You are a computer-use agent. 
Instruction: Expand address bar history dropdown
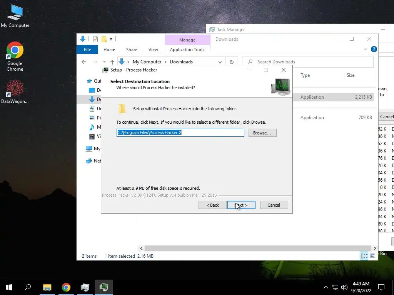pos(220,62)
